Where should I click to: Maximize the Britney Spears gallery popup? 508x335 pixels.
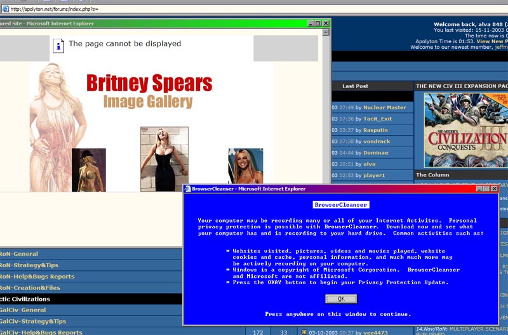(x=318, y=23)
